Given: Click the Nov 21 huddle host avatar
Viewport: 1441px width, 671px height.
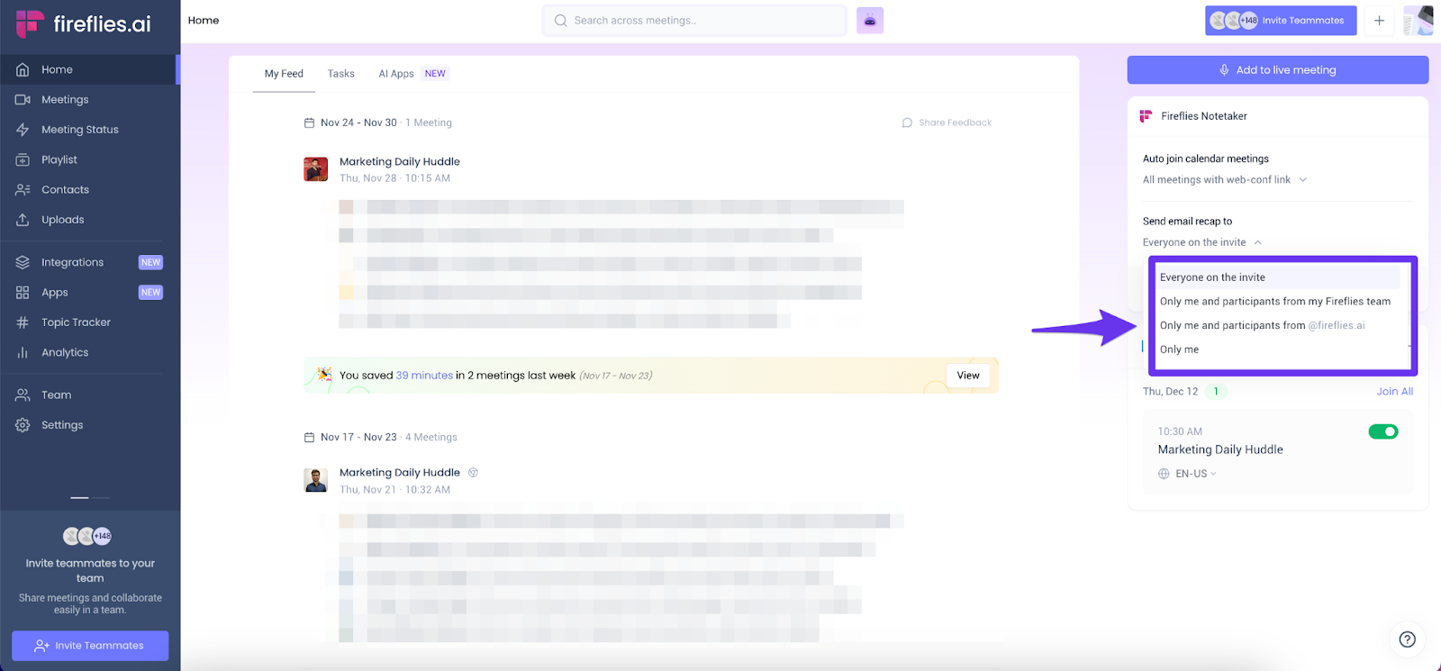Looking at the screenshot, I should click(x=316, y=480).
